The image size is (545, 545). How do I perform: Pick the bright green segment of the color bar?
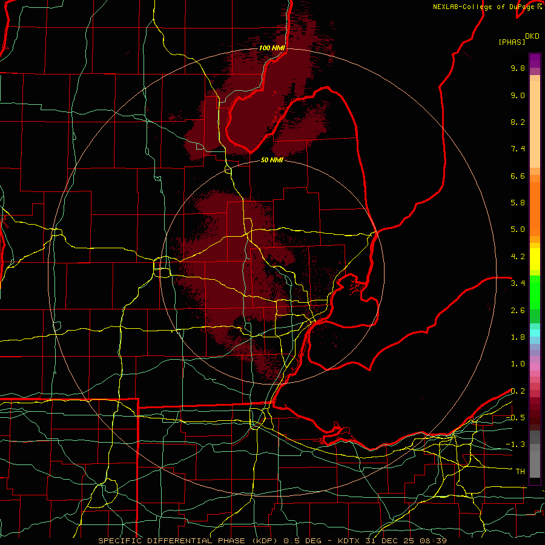point(535,292)
